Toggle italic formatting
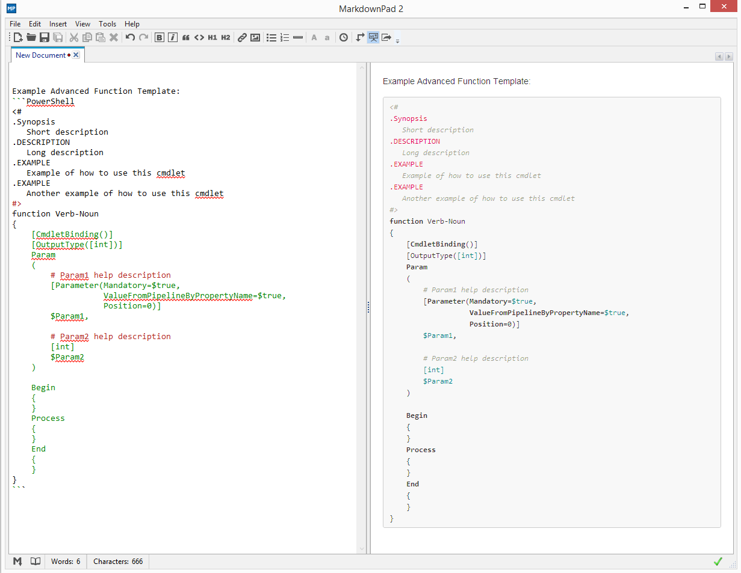 click(173, 37)
